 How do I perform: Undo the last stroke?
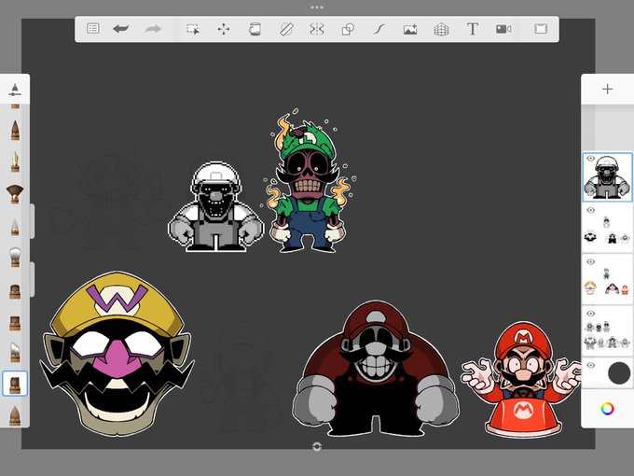(x=121, y=29)
